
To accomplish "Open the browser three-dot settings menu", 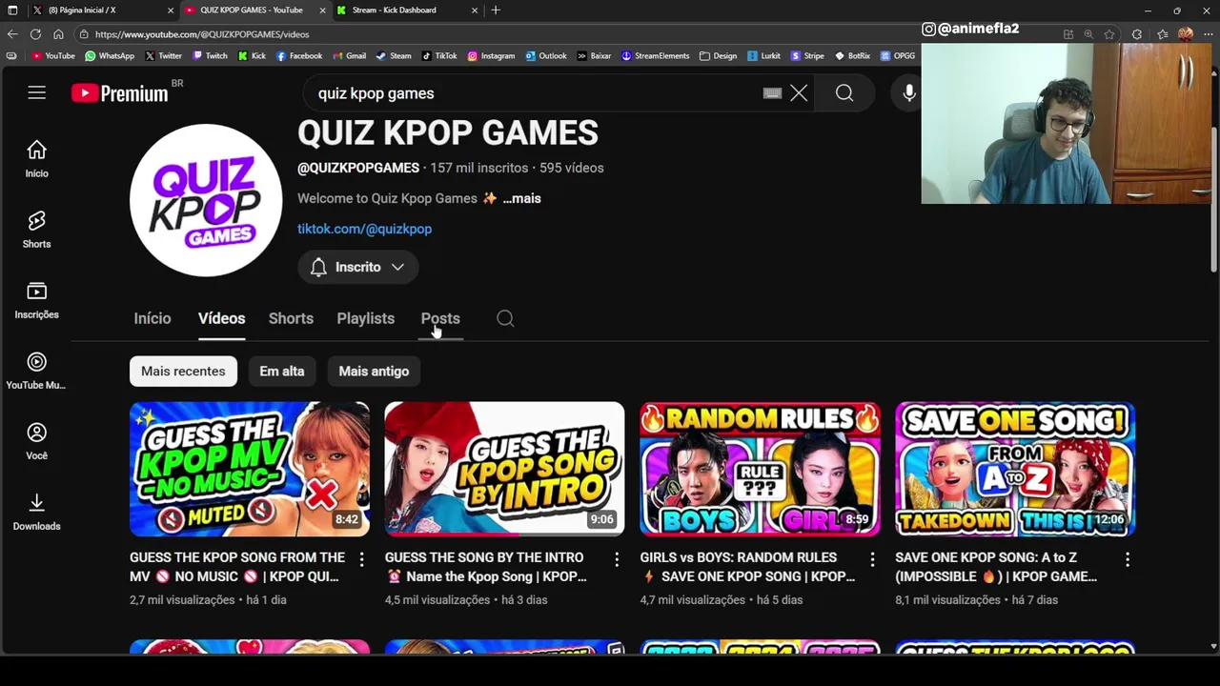I will (x=1208, y=34).
